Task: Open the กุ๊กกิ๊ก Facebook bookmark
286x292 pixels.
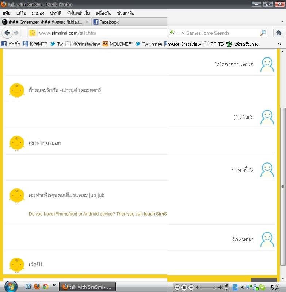Action: pyautogui.click(x=11, y=44)
